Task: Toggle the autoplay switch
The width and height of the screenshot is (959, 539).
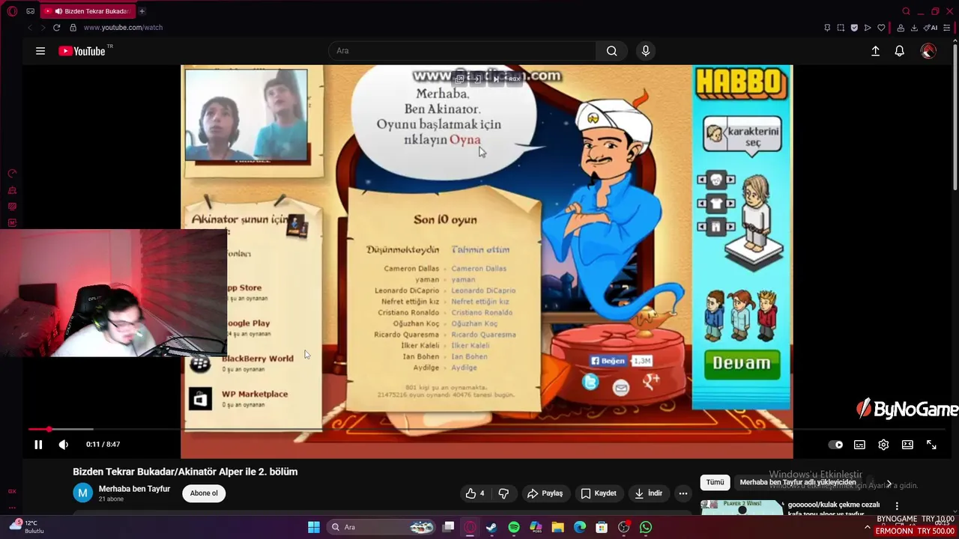Action: pos(835,445)
